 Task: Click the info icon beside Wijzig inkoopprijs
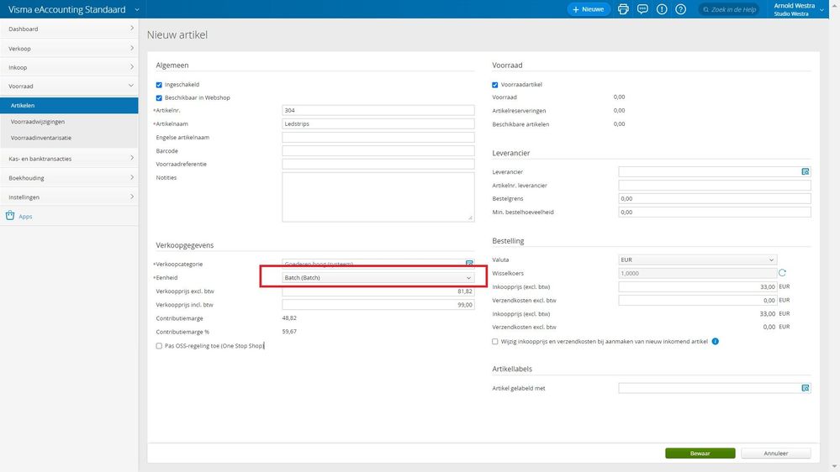click(715, 341)
